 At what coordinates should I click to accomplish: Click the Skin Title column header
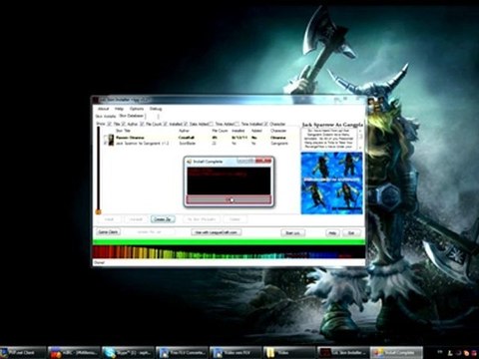tap(123, 131)
